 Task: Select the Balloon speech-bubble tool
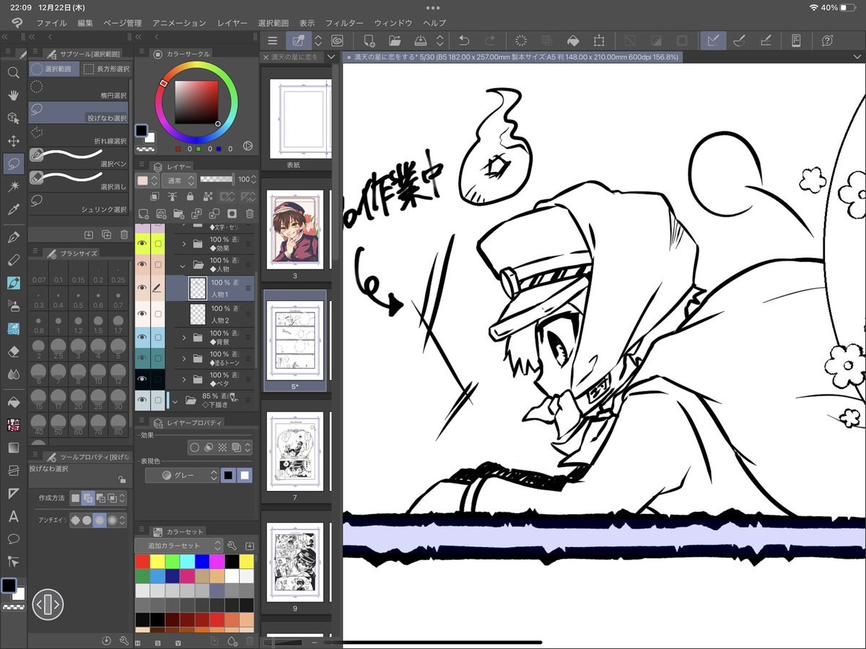pyautogui.click(x=13, y=539)
